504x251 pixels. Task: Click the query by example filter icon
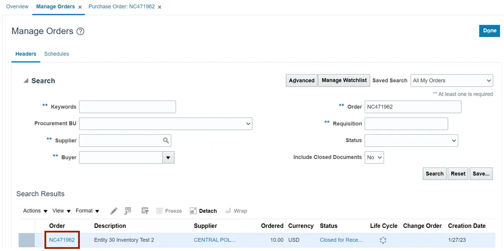[x=145, y=211]
